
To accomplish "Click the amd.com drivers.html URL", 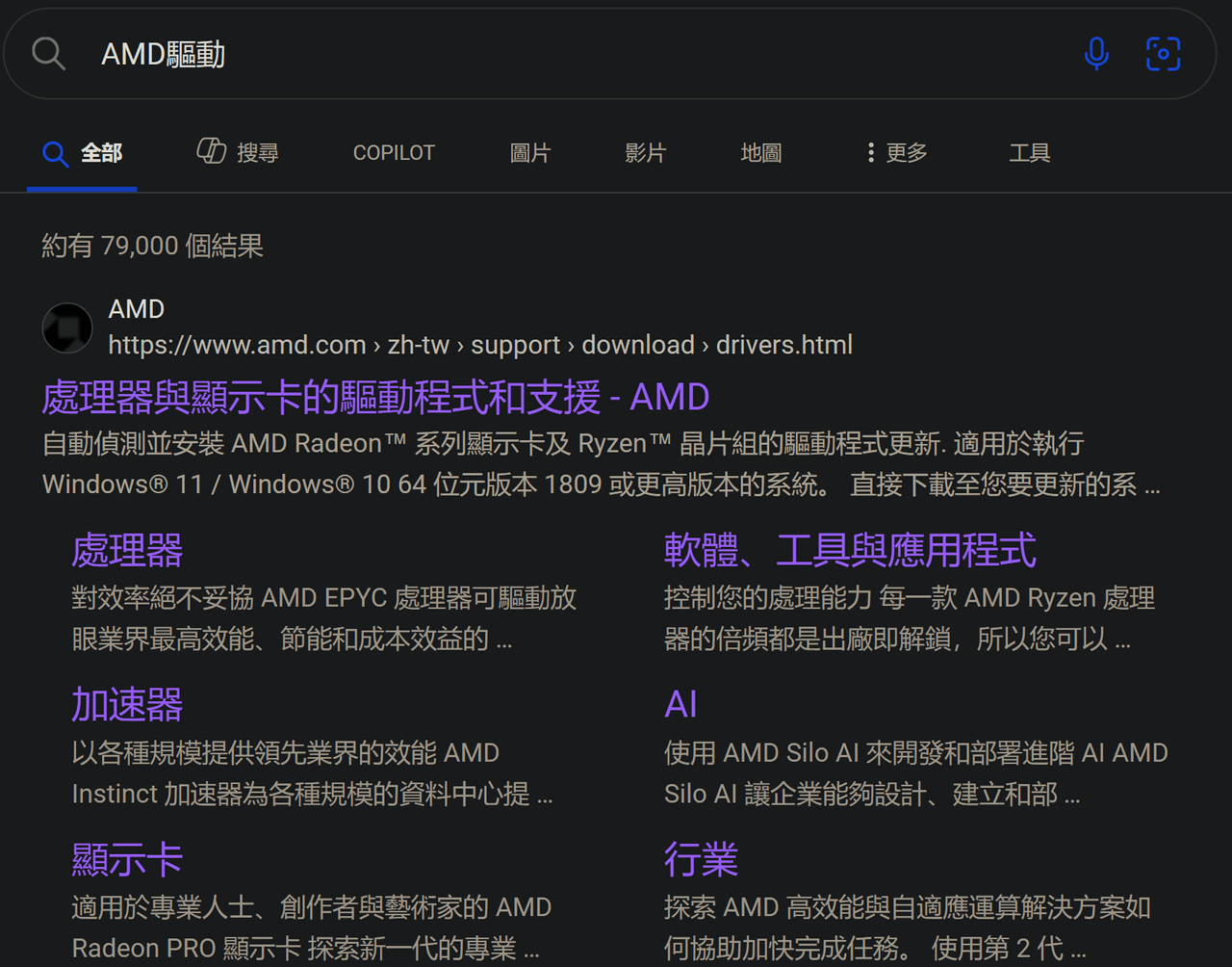I will [480, 345].
